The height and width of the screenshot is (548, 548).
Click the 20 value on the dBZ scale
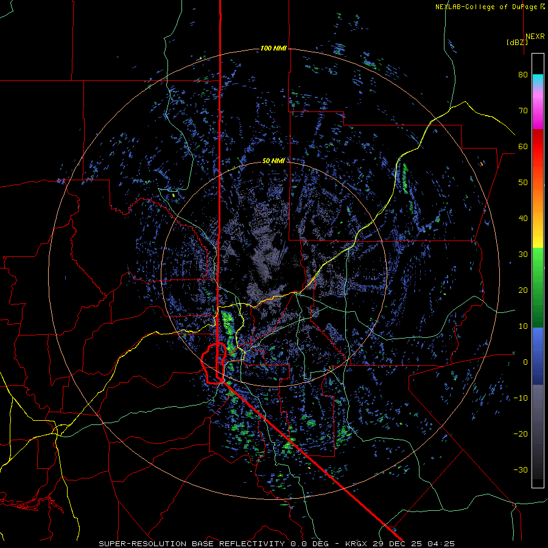(x=523, y=290)
